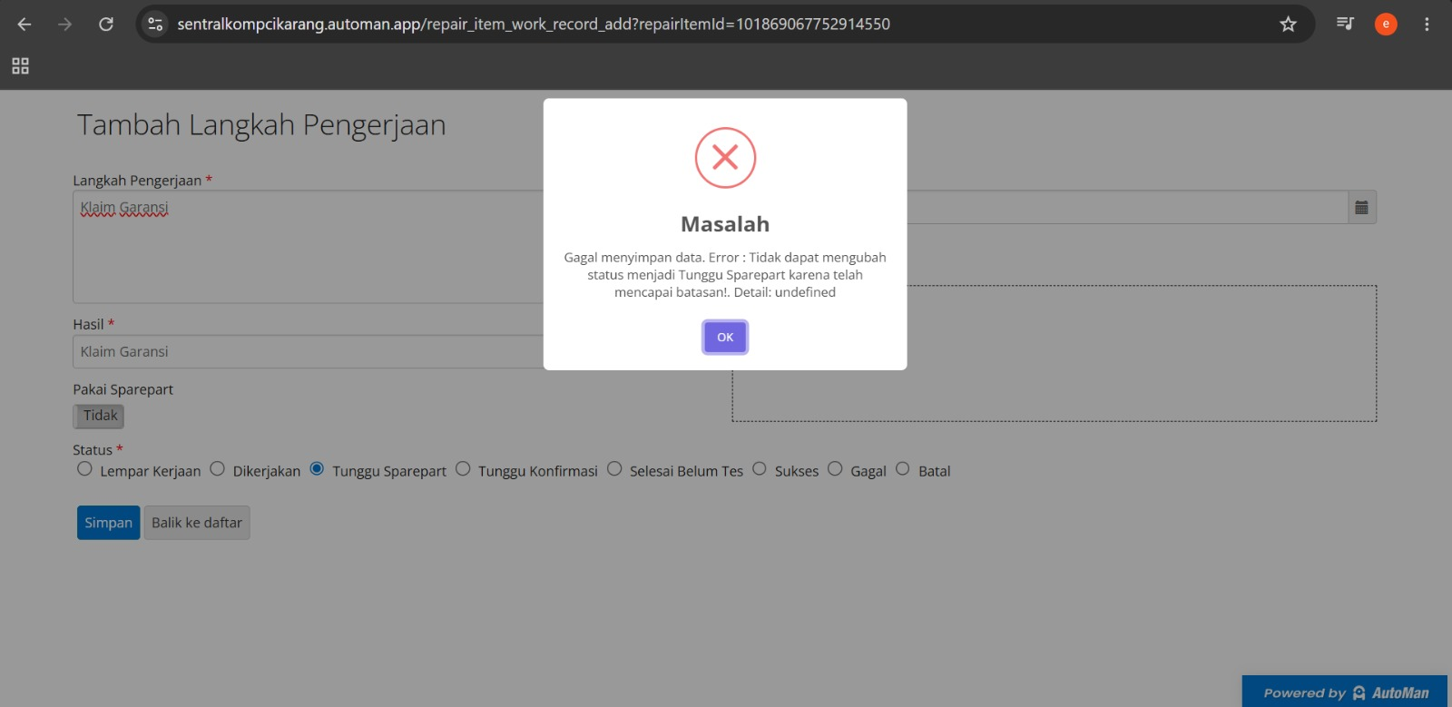This screenshot has width=1452, height=707.
Task: Reload the page with the refresh icon
Action: 106,25
